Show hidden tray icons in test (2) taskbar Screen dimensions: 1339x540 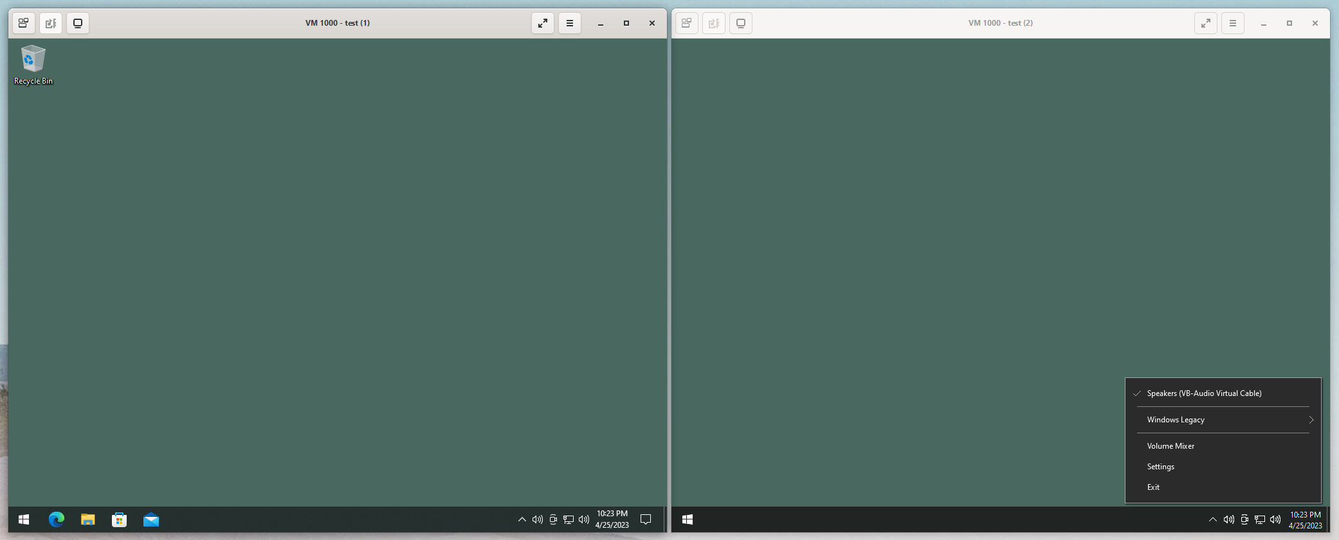[x=1213, y=519]
